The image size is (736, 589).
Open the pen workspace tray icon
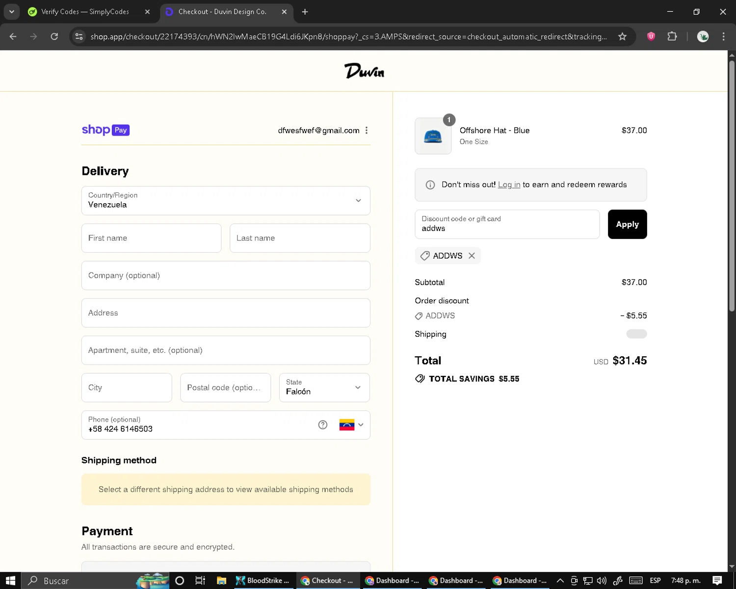(x=618, y=581)
